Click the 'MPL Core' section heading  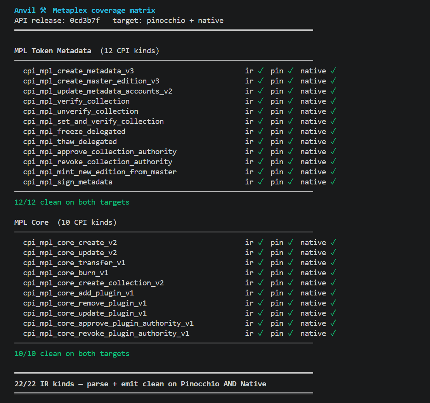pyautogui.click(x=31, y=222)
